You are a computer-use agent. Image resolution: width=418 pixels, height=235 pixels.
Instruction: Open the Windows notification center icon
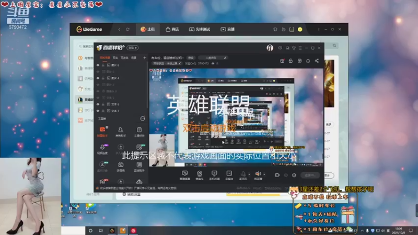pyautogui.click(x=411, y=230)
